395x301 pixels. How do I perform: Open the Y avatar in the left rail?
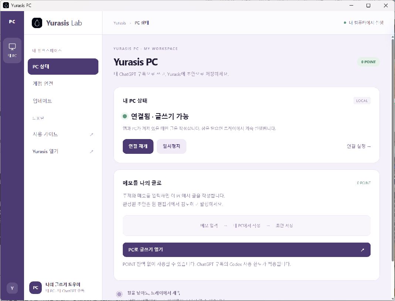pyautogui.click(x=12, y=288)
